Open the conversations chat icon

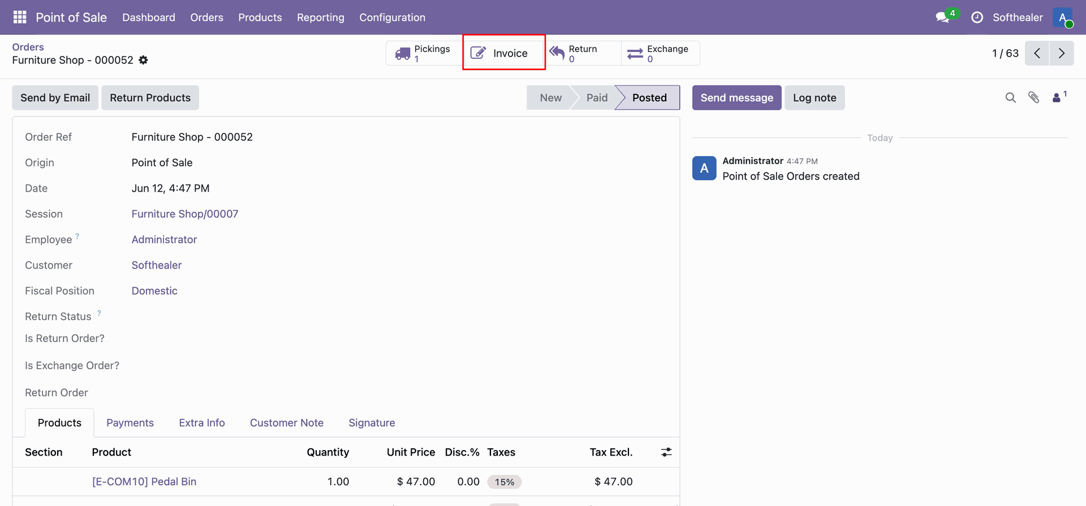click(x=942, y=18)
